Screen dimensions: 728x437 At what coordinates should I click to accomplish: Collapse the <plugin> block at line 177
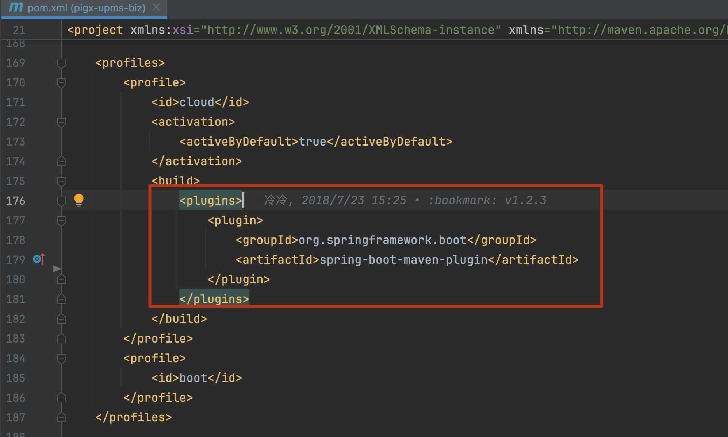61,221
